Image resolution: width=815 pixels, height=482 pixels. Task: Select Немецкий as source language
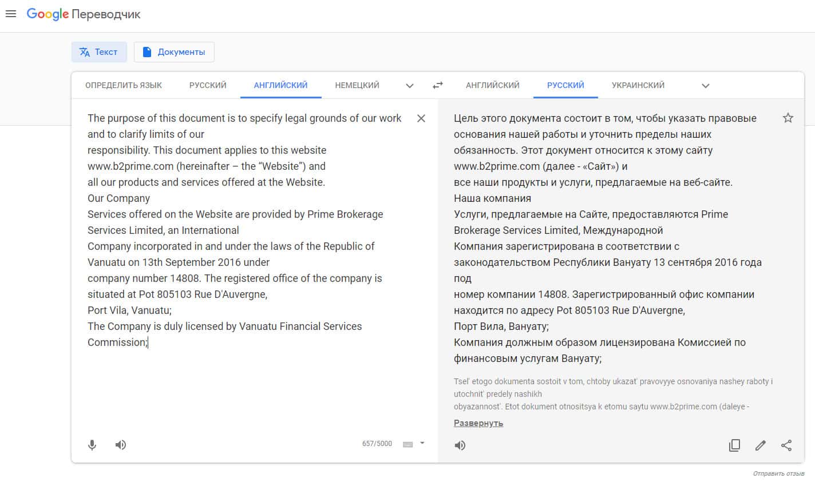(357, 85)
